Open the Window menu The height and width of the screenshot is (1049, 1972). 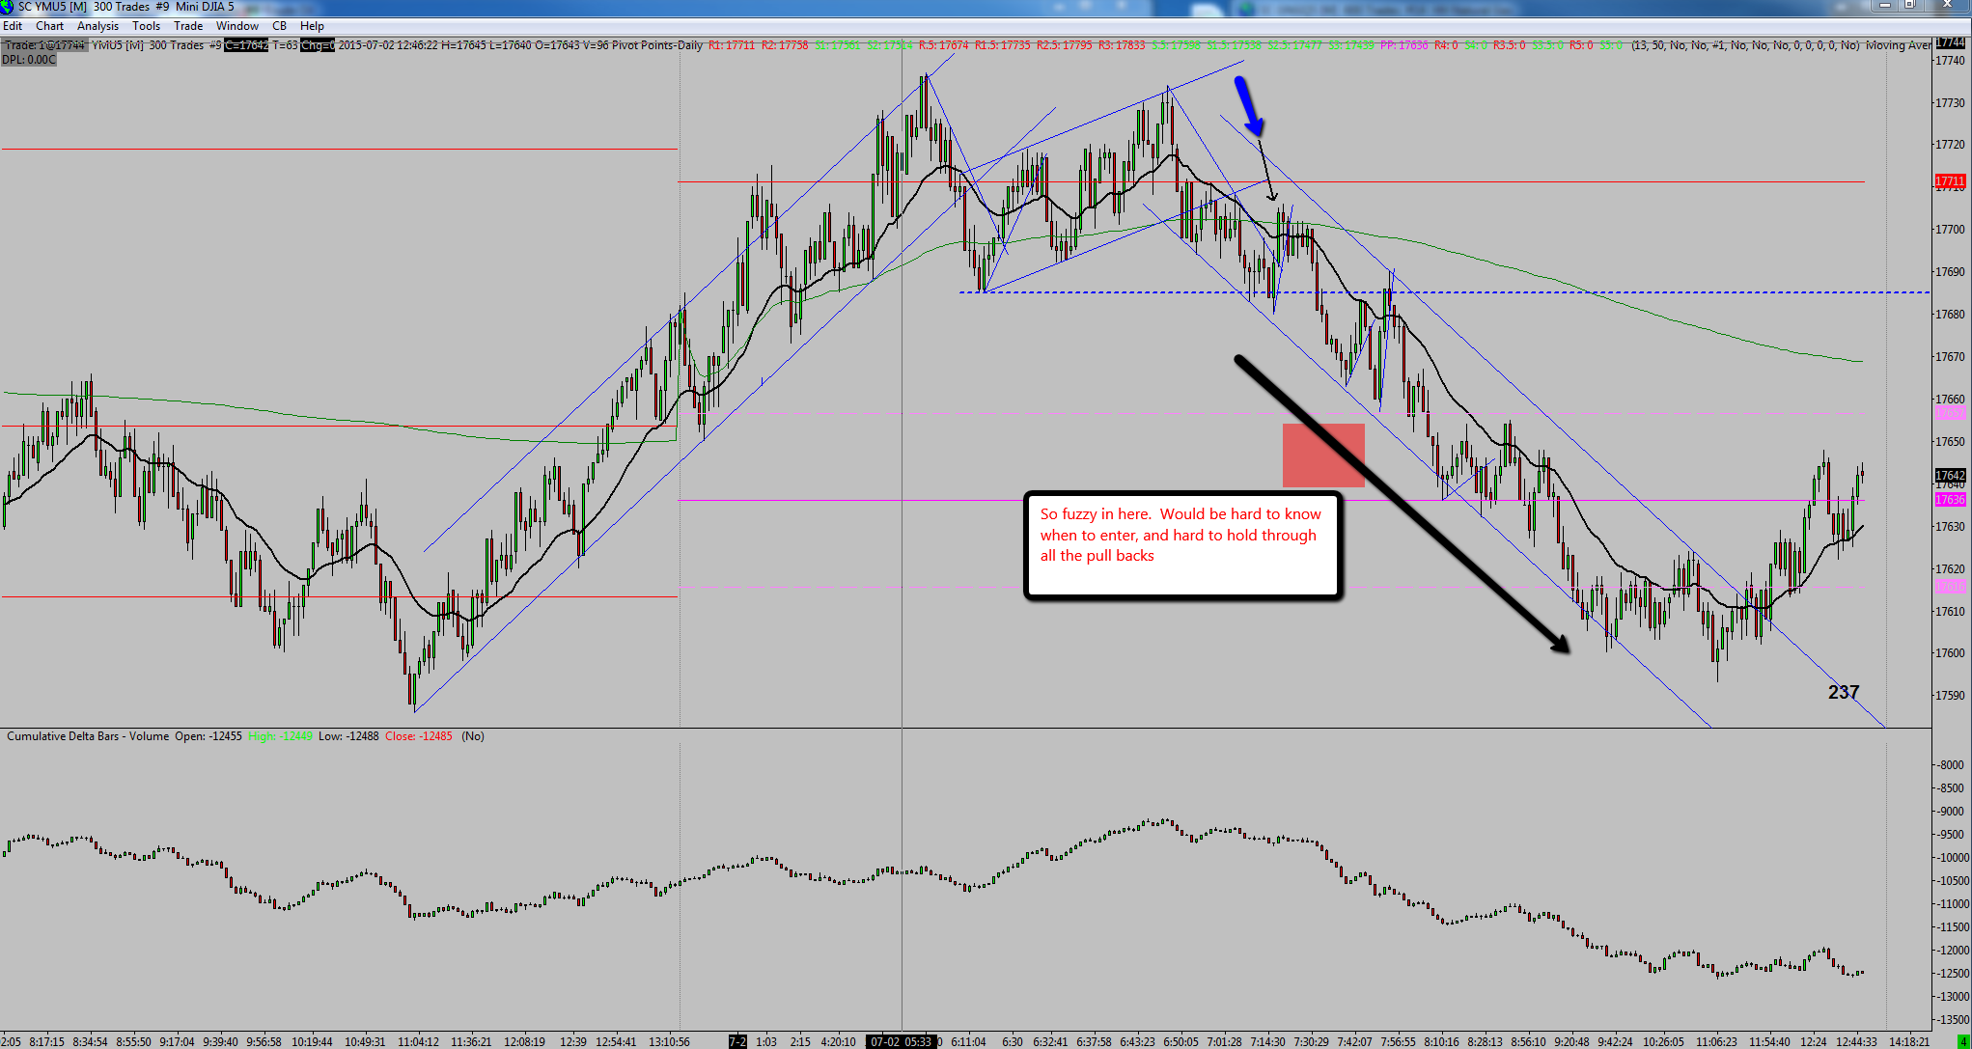point(237,26)
